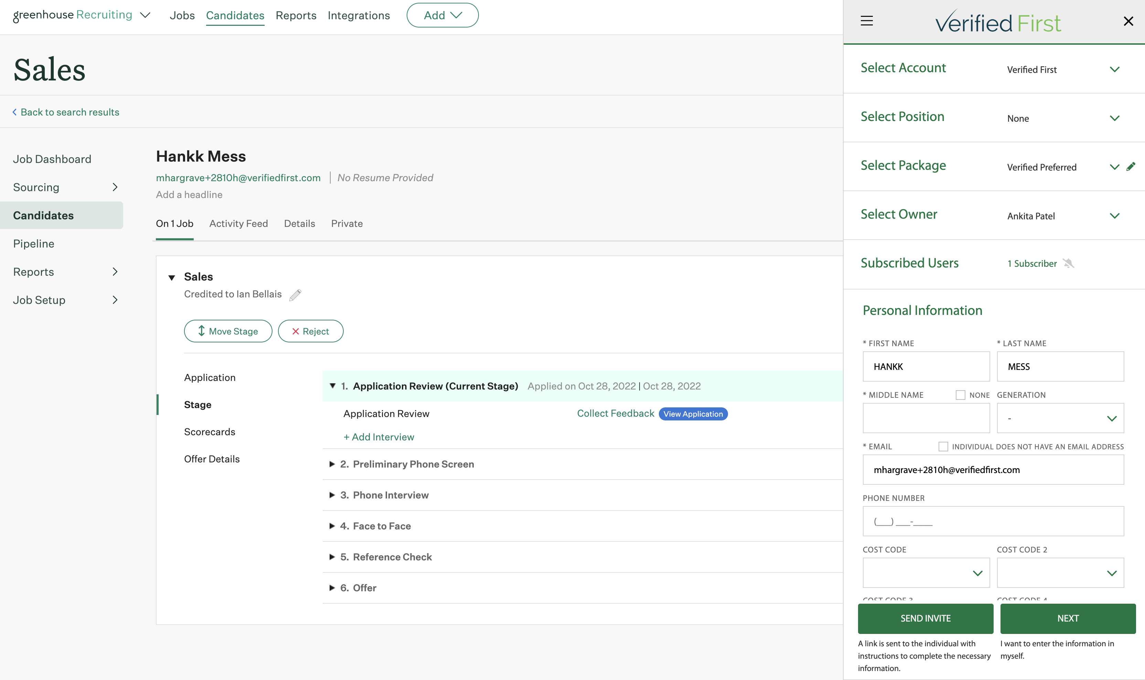Click the Phone Number input field
Screen dimensions: 1145x680
pyautogui.click(x=993, y=521)
